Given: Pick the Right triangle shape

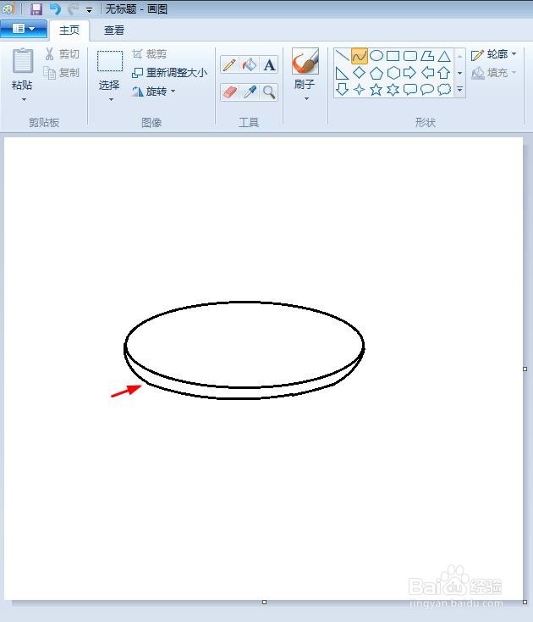Looking at the screenshot, I should [x=342, y=73].
